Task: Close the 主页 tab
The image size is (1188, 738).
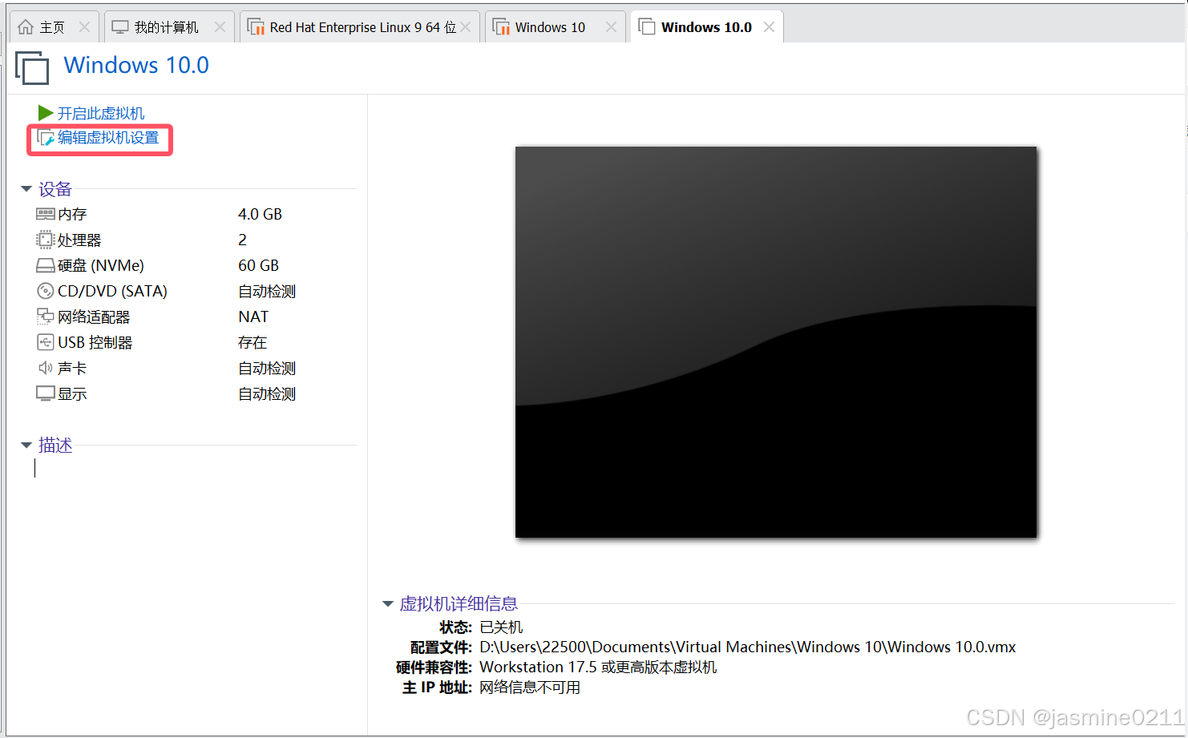Action: point(84,27)
